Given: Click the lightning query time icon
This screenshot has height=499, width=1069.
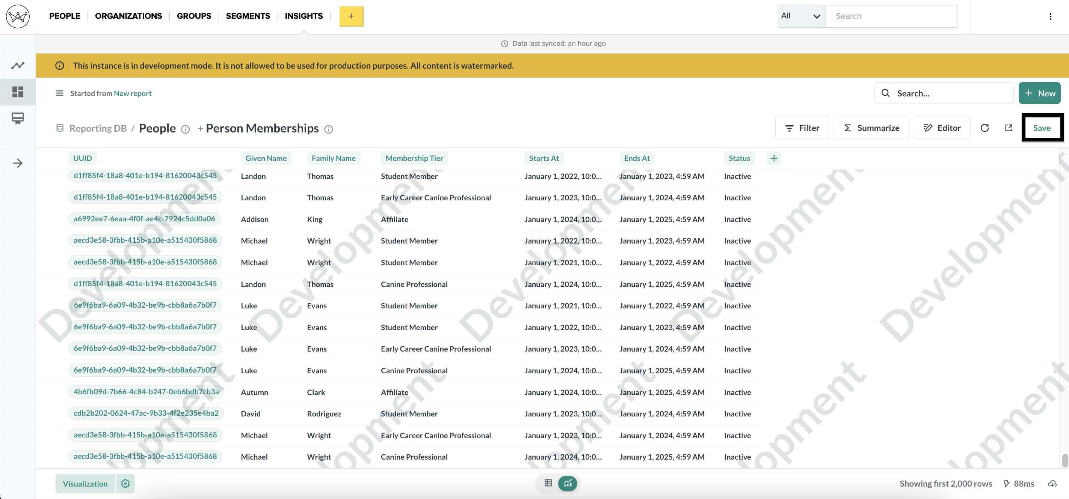Looking at the screenshot, I should click(1006, 484).
